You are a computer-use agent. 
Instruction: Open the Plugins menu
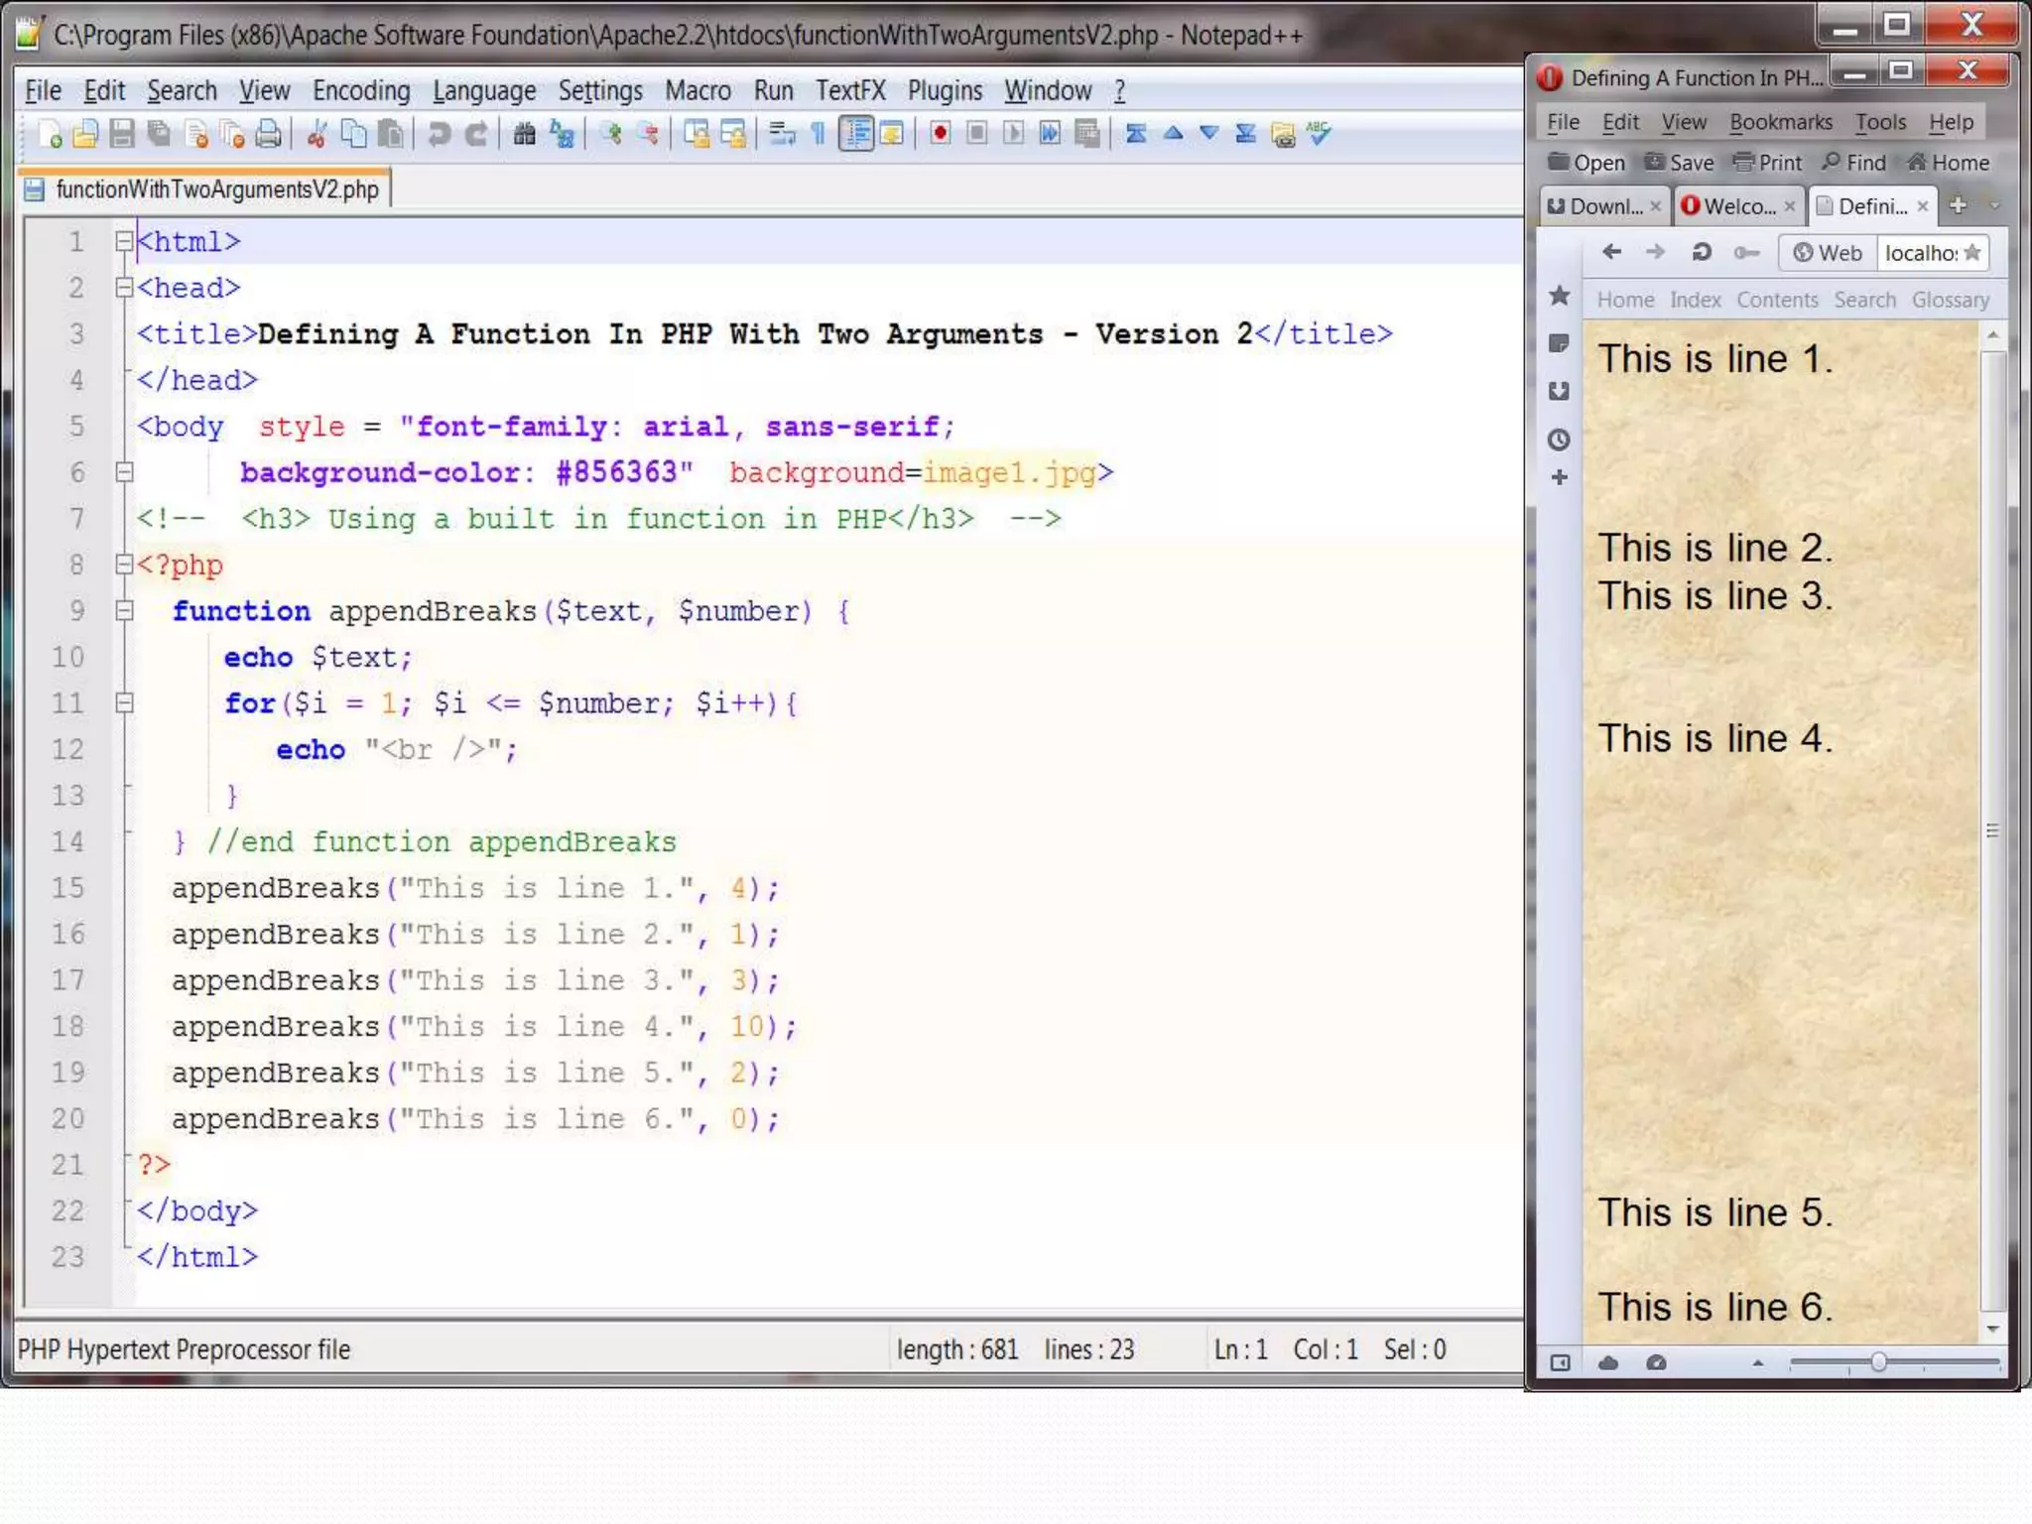point(944,91)
